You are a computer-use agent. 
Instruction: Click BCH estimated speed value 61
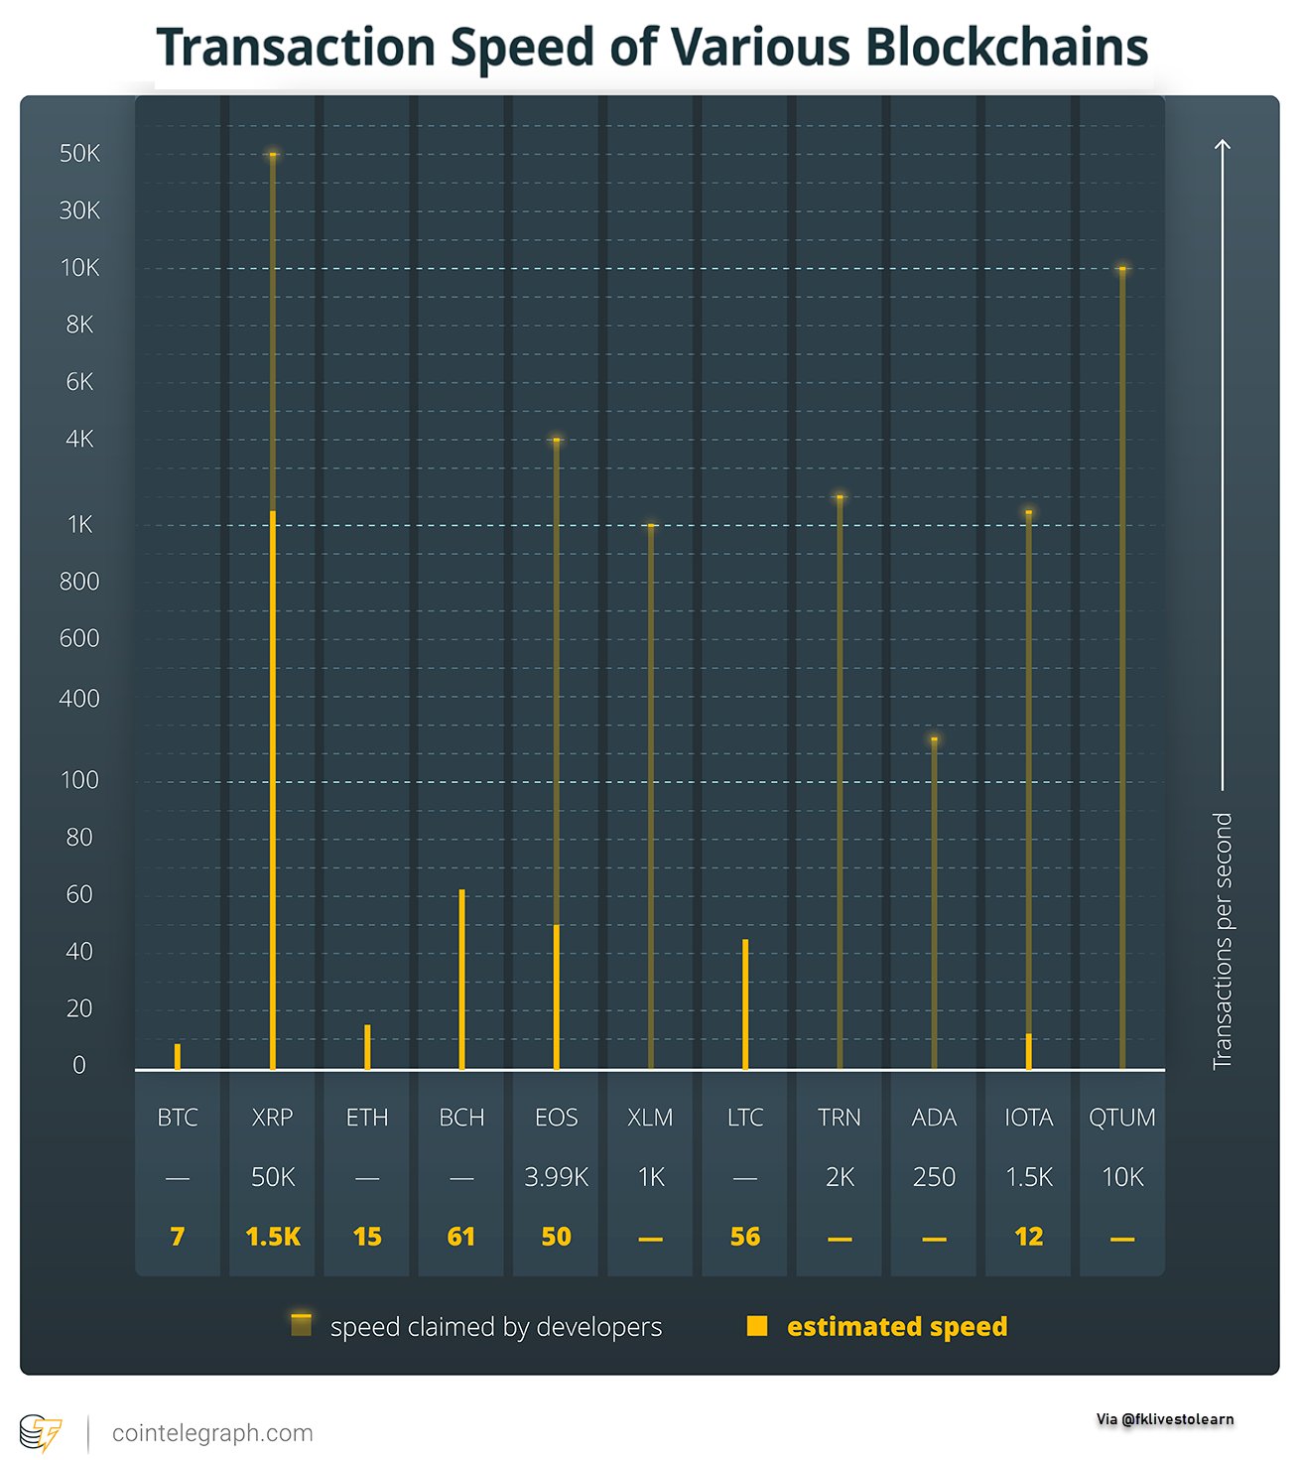[x=461, y=1237]
